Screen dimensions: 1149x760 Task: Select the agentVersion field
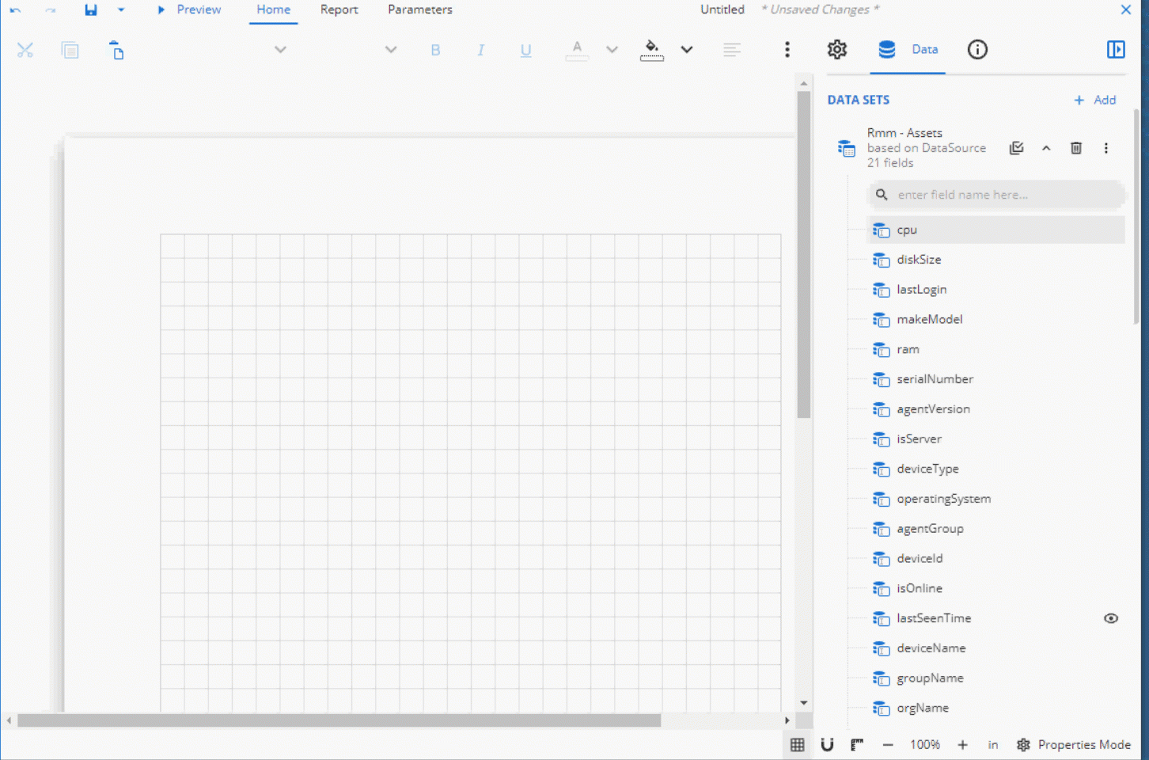point(995,409)
